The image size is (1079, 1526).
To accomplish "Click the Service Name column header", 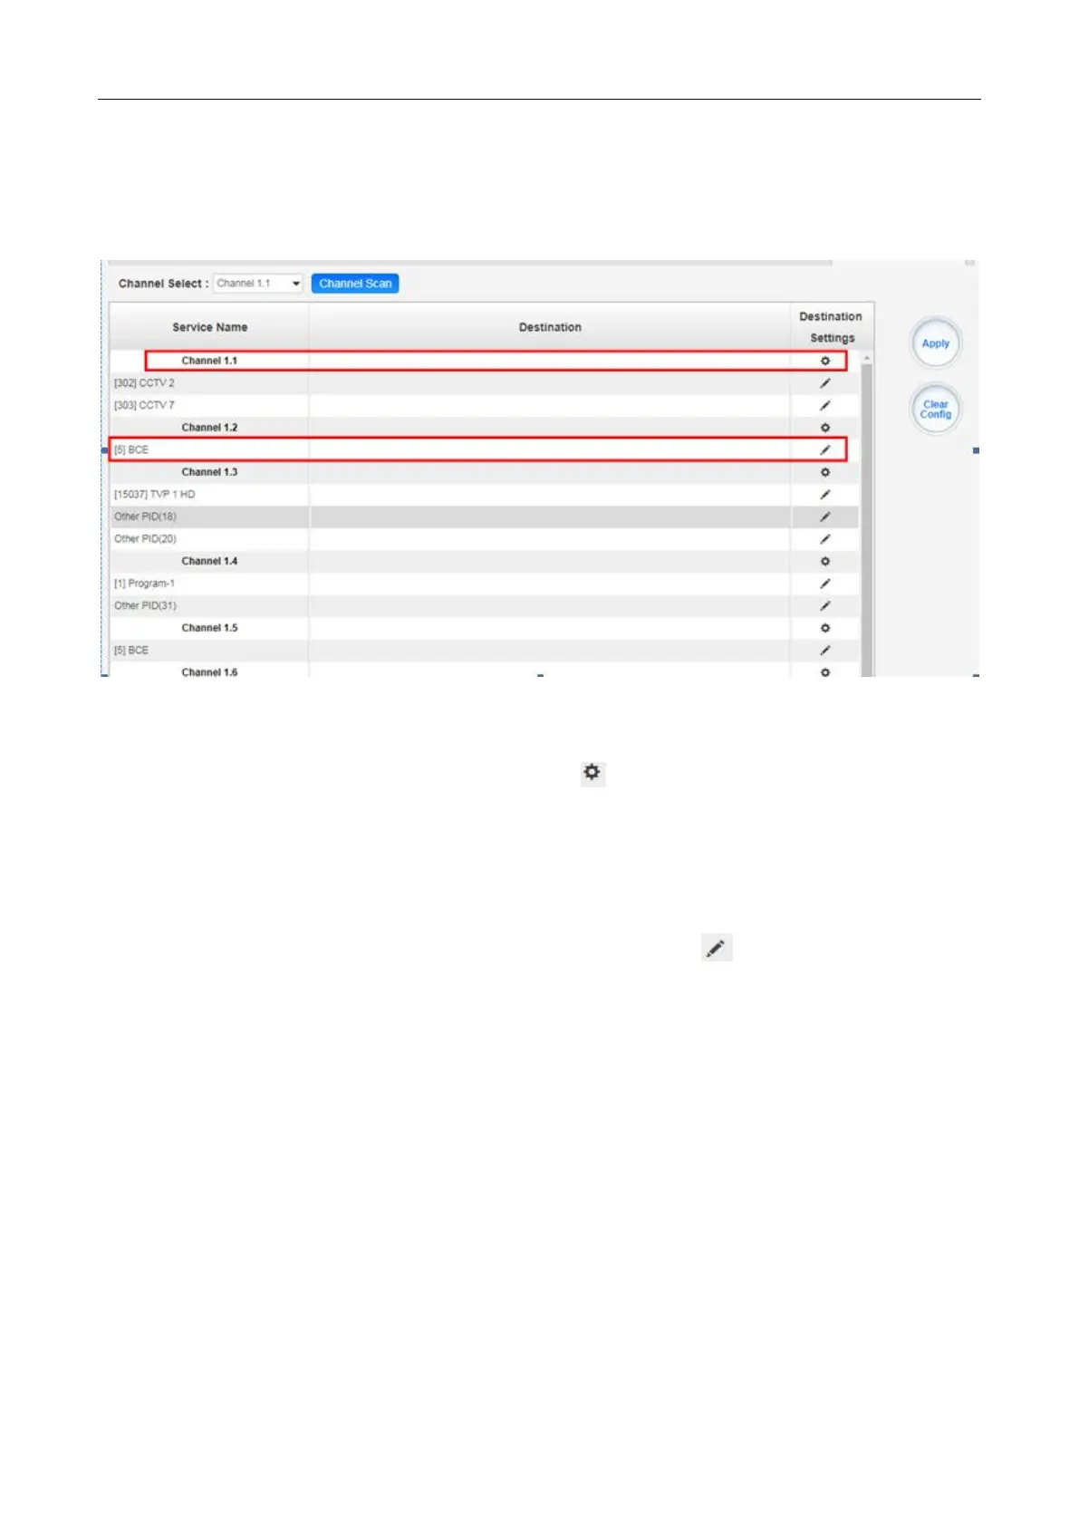I will pos(209,327).
